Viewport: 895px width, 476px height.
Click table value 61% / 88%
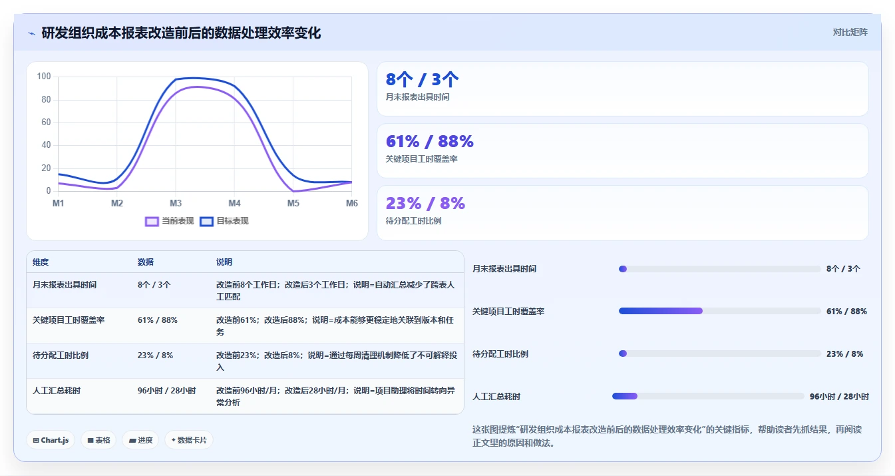click(158, 320)
